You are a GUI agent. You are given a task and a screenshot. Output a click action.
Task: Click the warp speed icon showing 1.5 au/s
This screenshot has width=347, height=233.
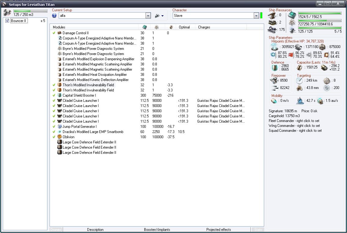320,101
